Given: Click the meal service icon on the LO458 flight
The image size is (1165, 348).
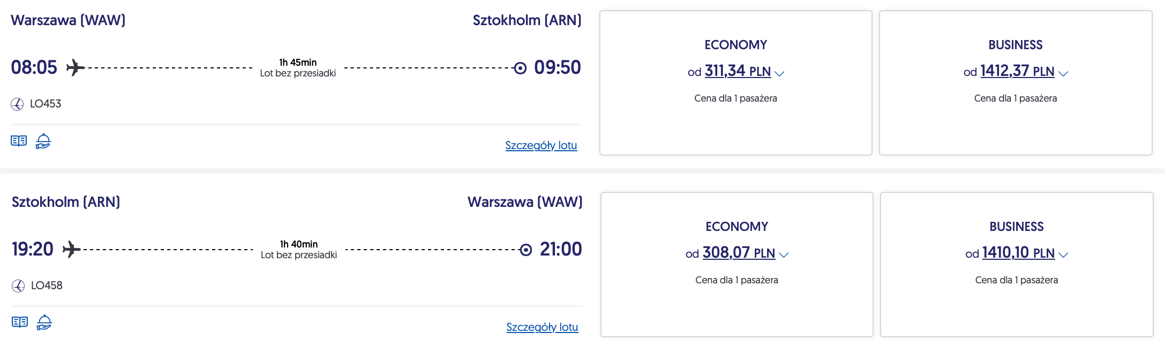Looking at the screenshot, I should coord(44,322).
